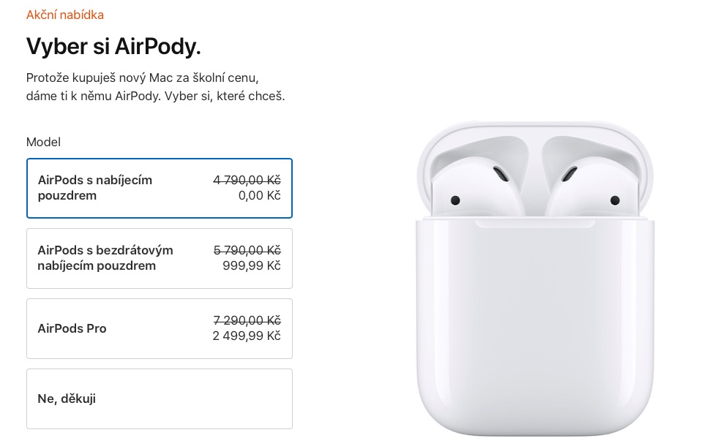The width and height of the screenshot is (704, 446).
Task: Click the 999,99 Kč price
Action: pyautogui.click(x=252, y=265)
